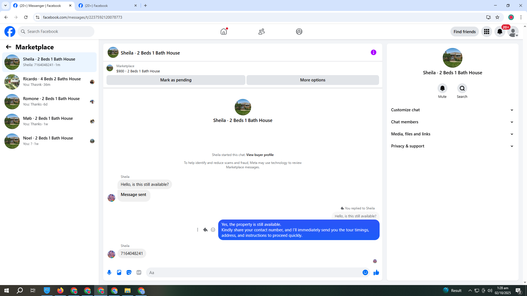The image size is (527, 296).
Task: Open the GIF picker icon
Action: [x=139, y=272]
